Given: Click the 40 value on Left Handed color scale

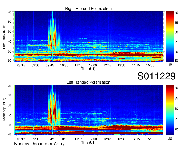Looking at the screenshot, I should tap(176, 88).
